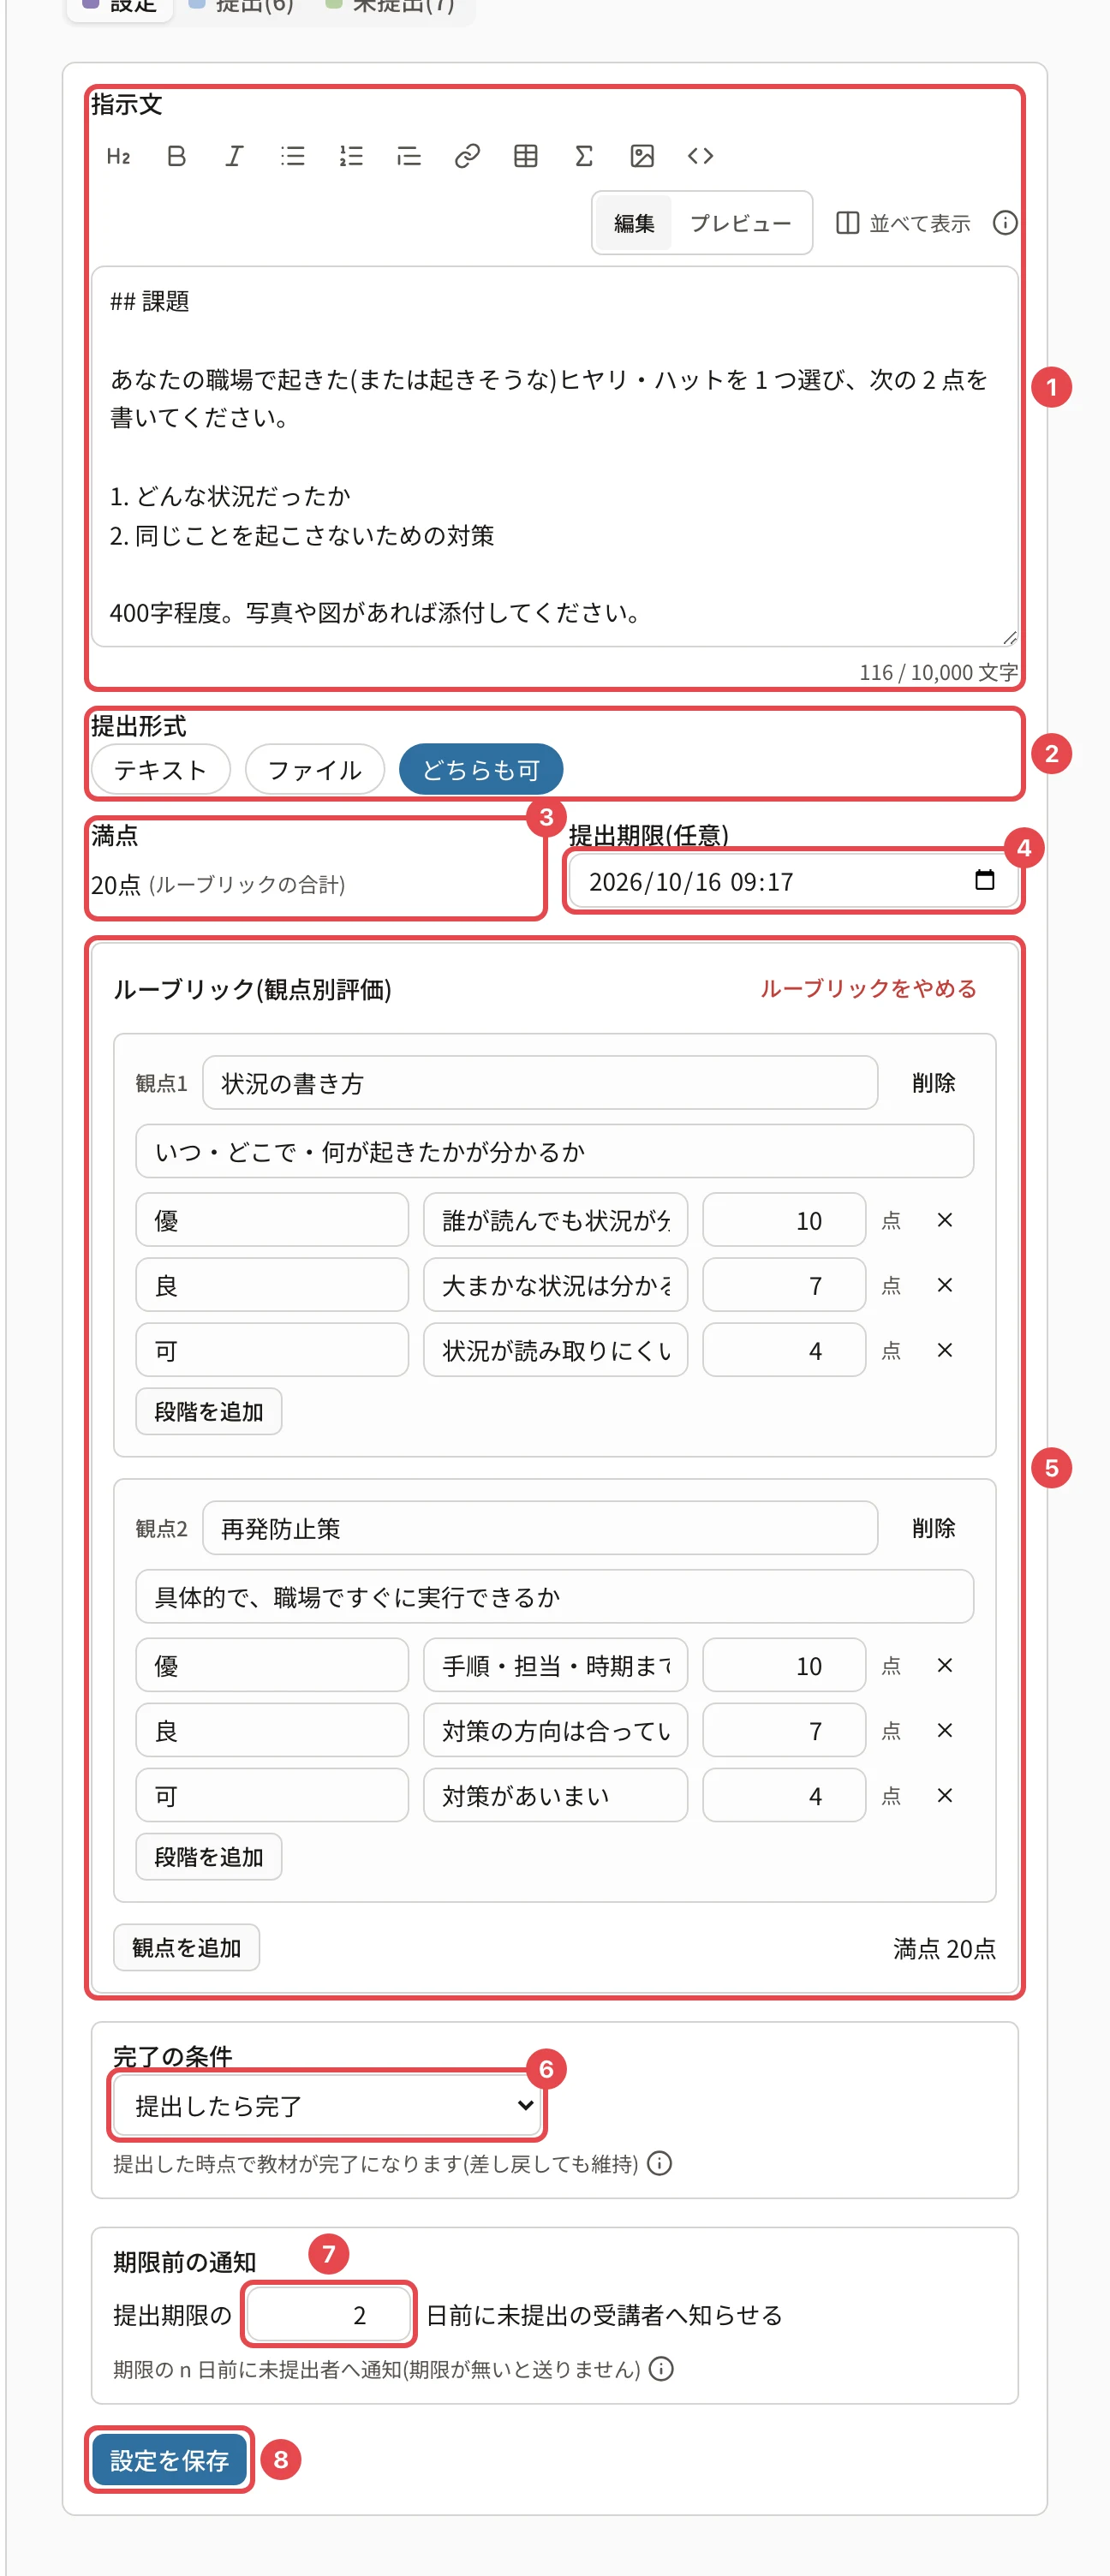Open the 提出(6) tab
Image resolution: width=1110 pixels, height=2576 pixels.
pyautogui.click(x=242, y=6)
